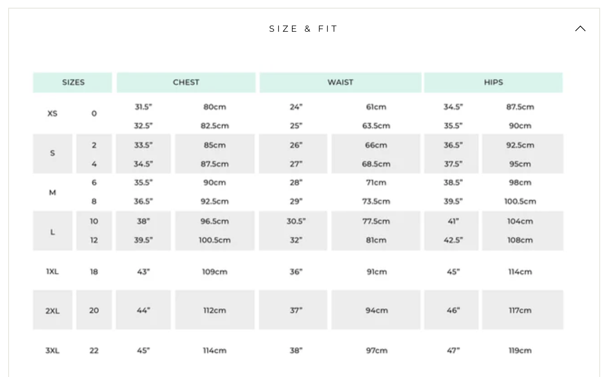The height and width of the screenshot is (377, 611).
Task: Collapse the Size & Fit section chevron
Action: 580,29
